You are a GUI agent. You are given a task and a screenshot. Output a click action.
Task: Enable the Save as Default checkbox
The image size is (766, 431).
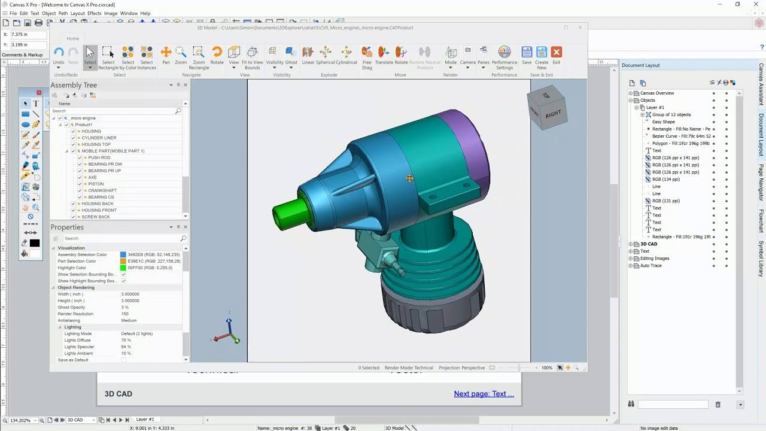coord(124,360)
